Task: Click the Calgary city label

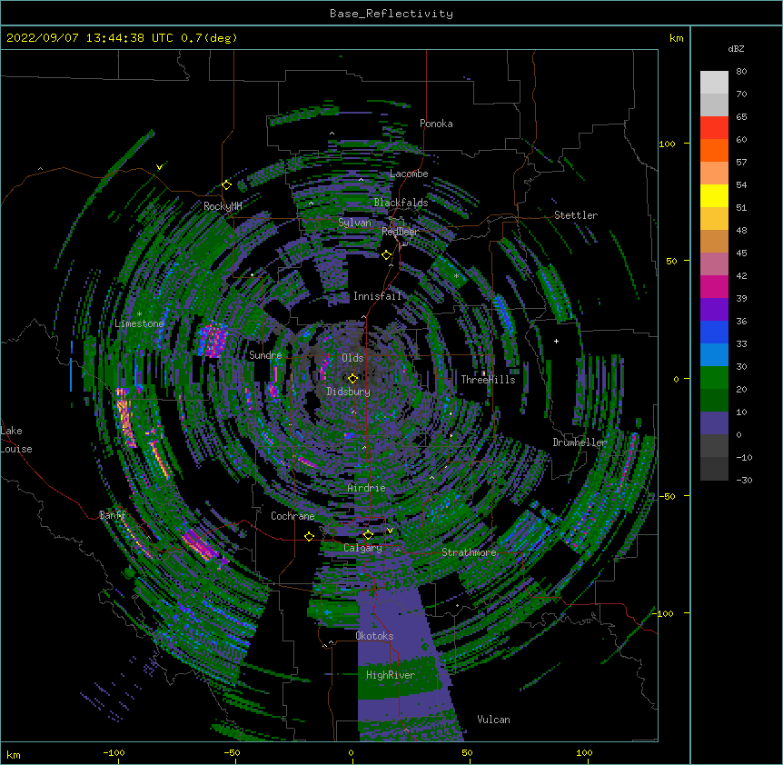Action: point(362,548)
